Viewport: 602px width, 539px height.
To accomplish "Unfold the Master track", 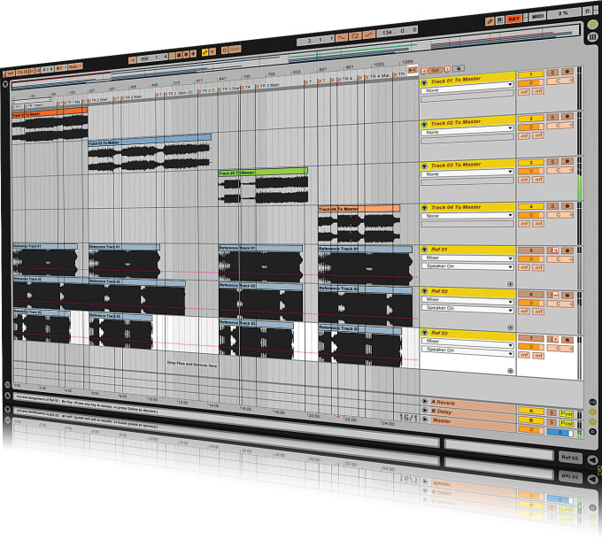I will (x=425, y=419).
